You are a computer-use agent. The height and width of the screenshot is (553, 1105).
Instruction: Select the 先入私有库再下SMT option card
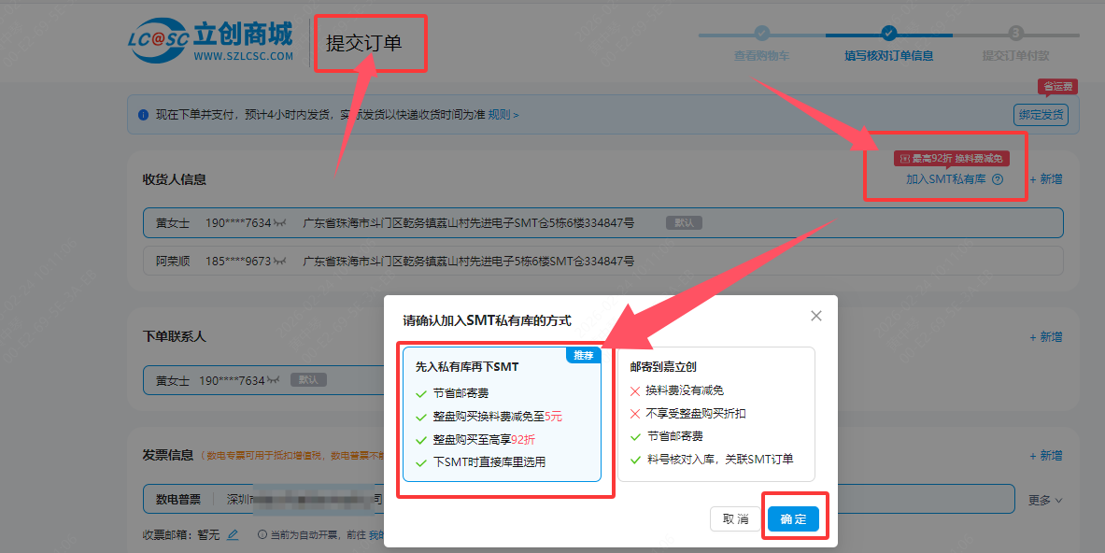tap(502, 414)
